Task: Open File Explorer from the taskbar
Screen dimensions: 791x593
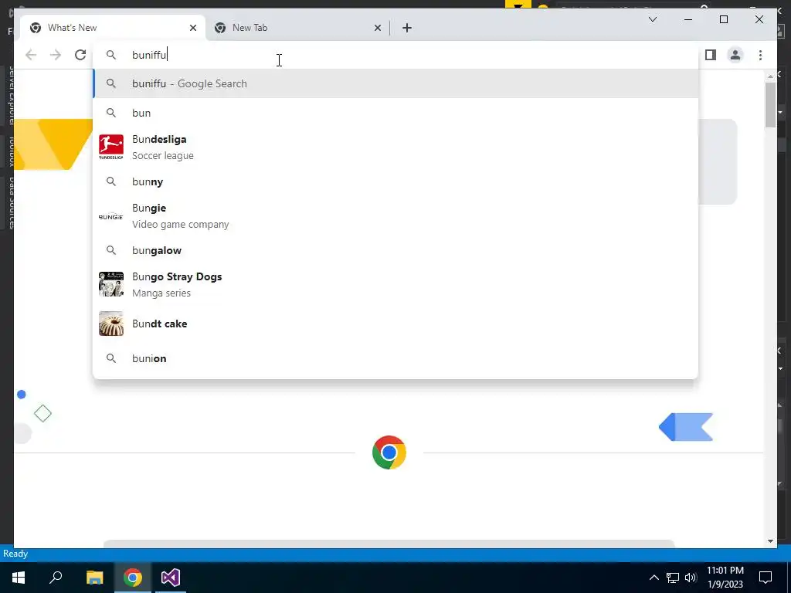Action: [94, 578]
